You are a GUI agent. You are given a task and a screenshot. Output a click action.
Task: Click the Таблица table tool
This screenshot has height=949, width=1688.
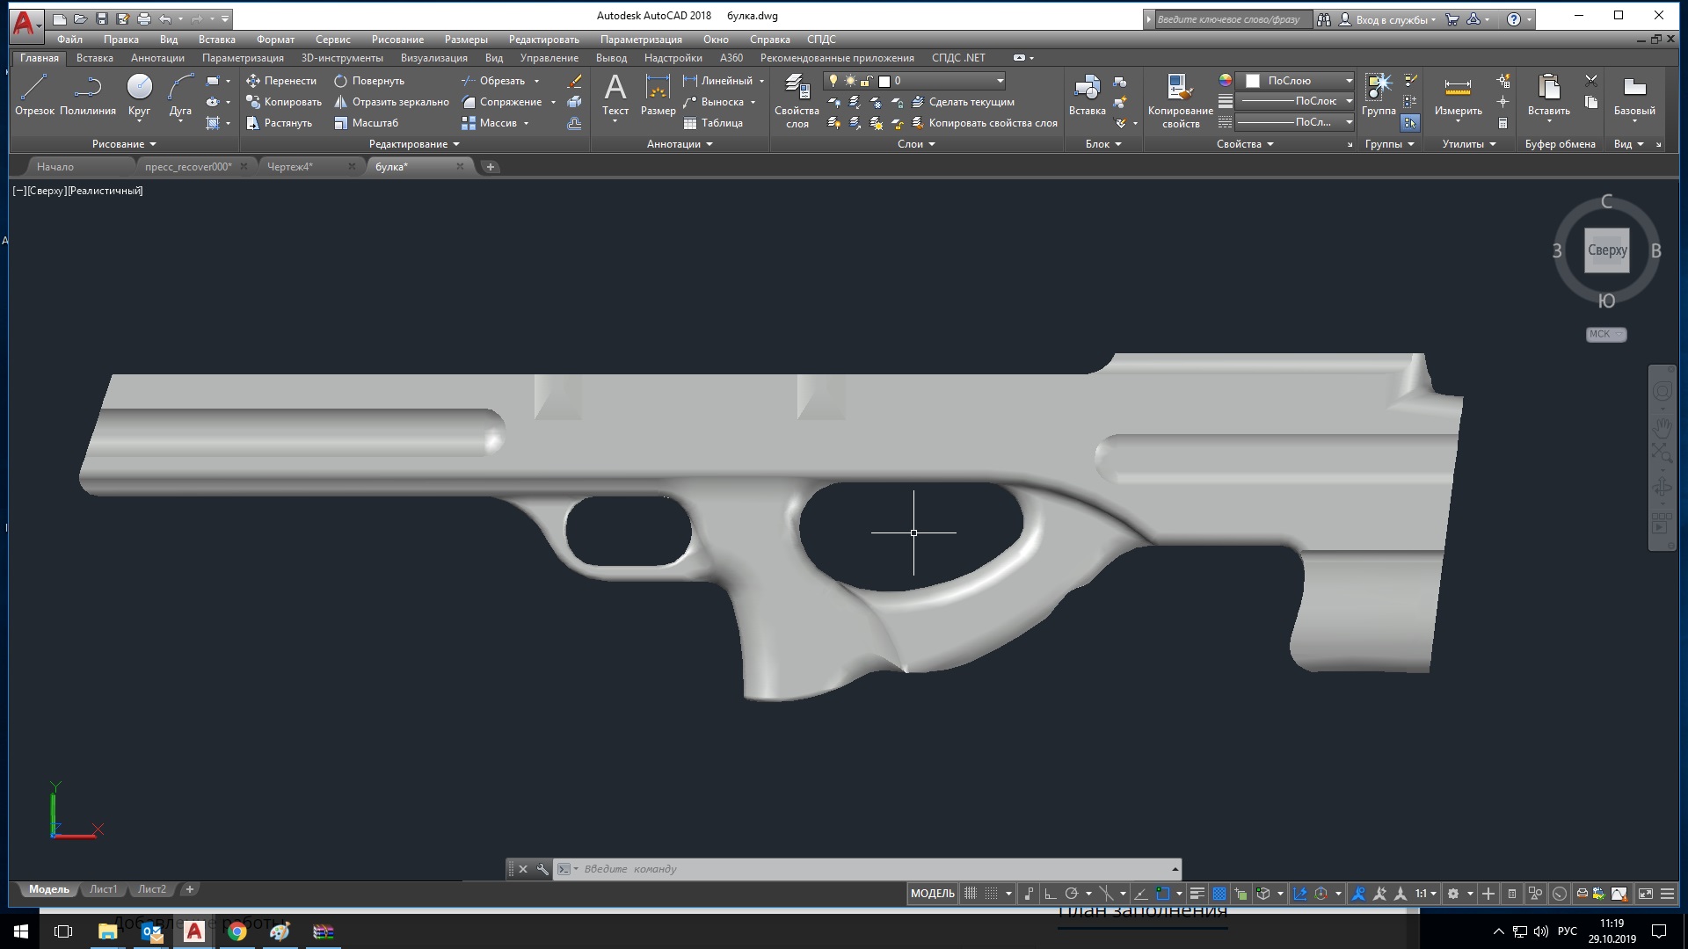(x=713, y=122)
